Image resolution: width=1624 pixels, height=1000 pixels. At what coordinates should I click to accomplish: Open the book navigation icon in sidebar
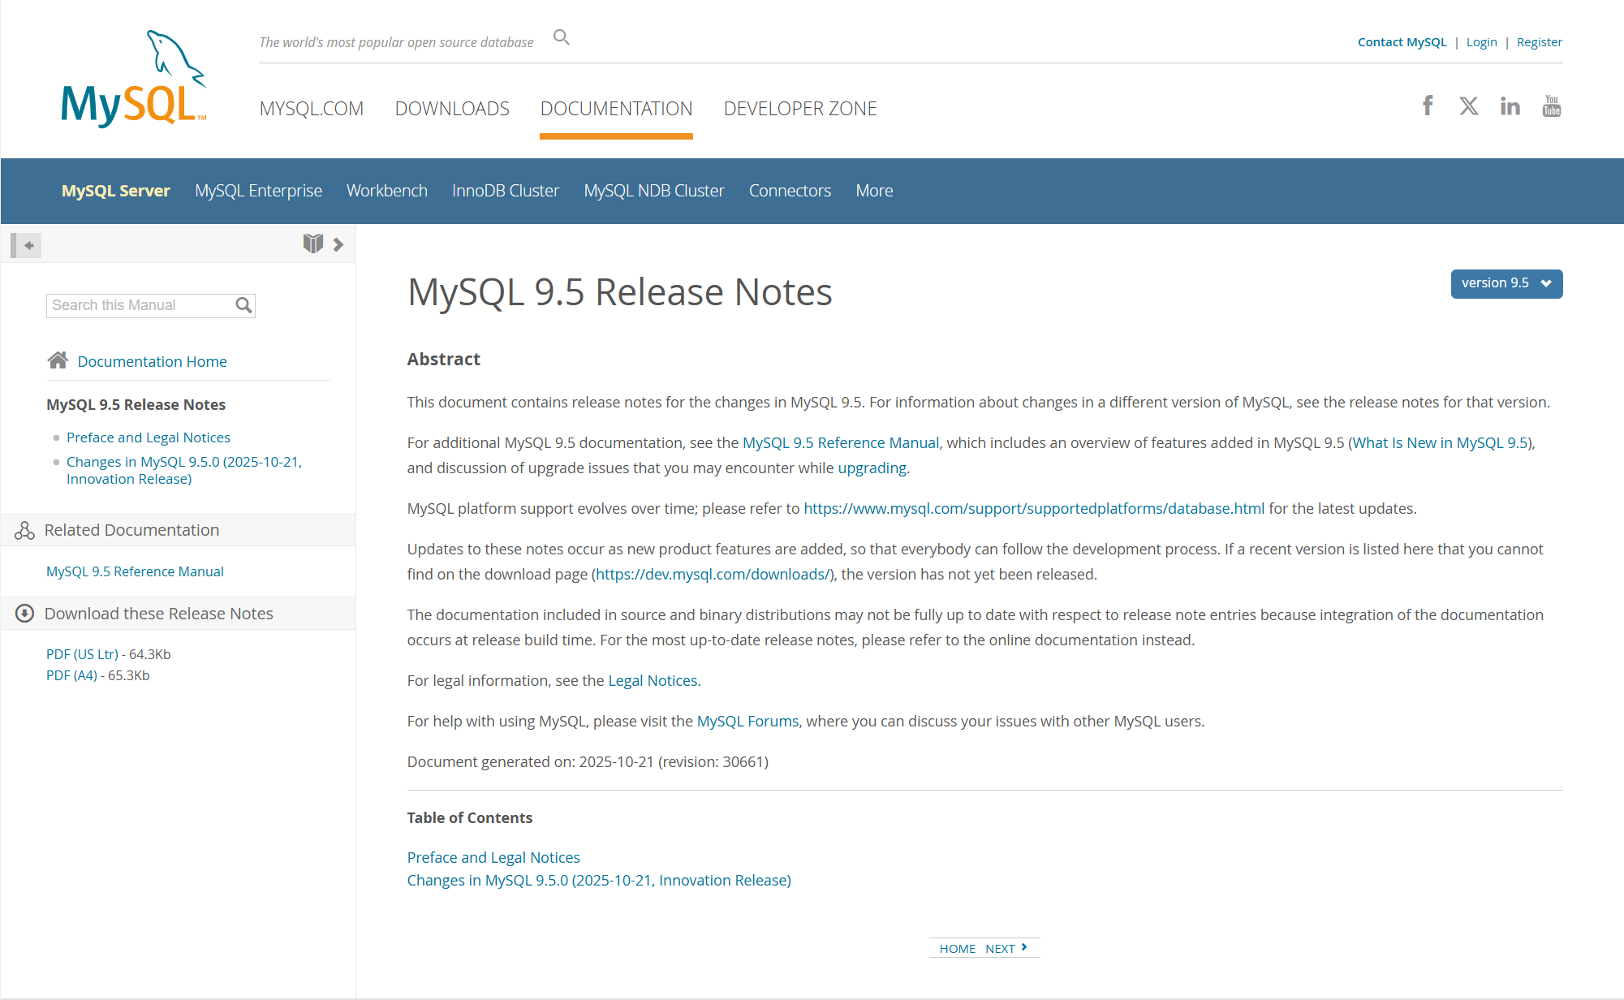click(x=312, y=244)
